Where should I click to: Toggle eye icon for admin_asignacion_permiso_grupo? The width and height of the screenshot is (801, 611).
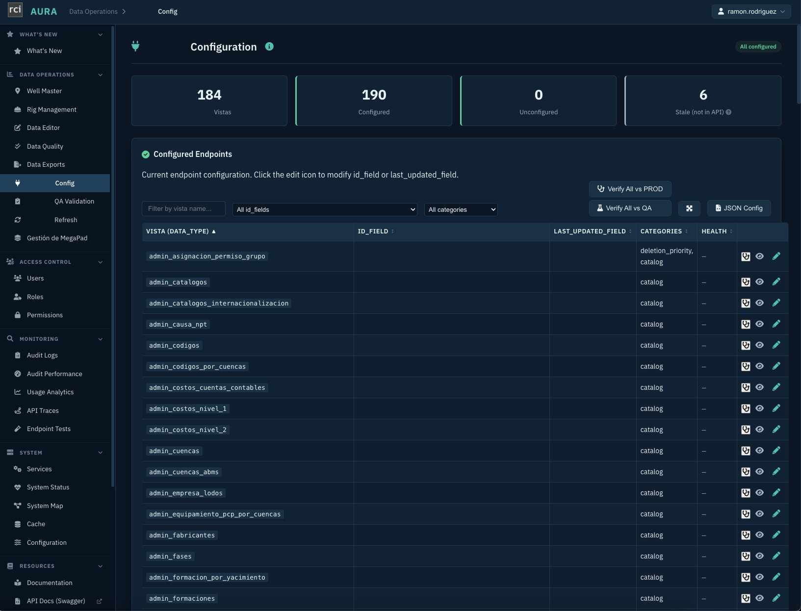759,256
